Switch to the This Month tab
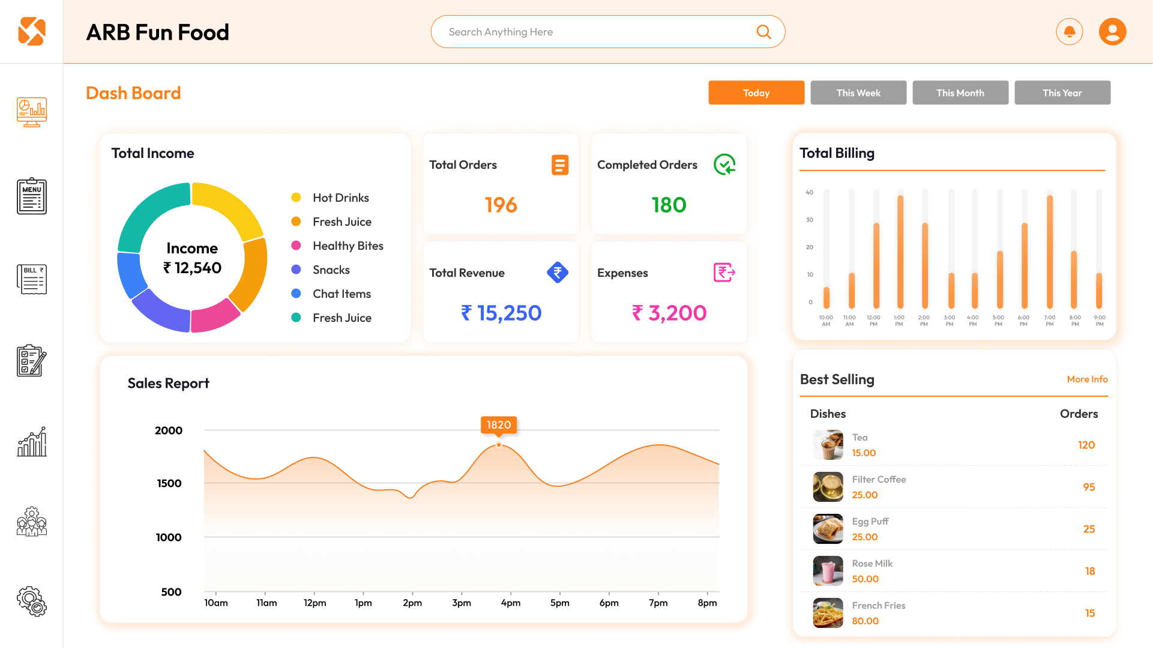Viewport: 1153px width, 649px height. (x=960, y=92)
